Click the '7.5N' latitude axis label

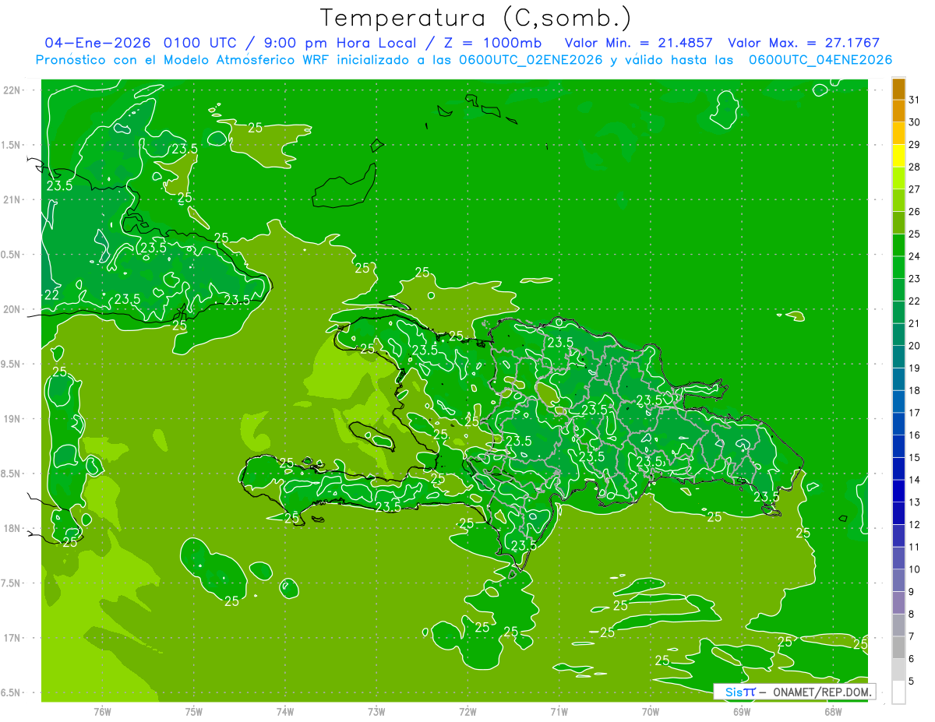click(12, 583)
